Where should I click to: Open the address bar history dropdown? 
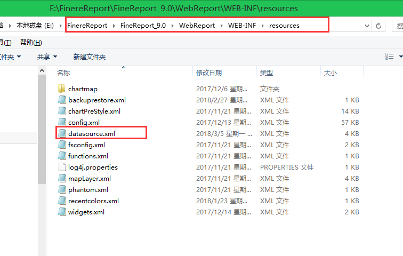coord(367,26)
